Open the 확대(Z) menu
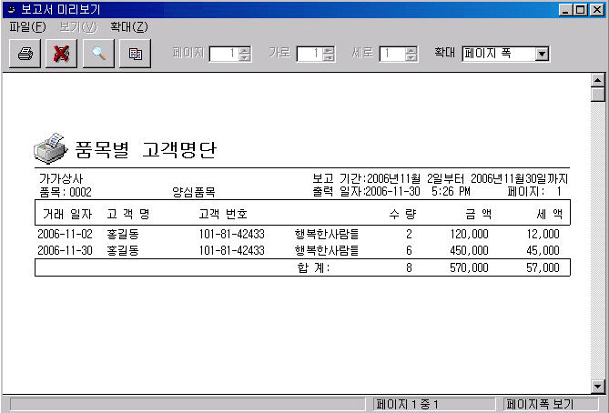This screenshot has height=413, width=609. coord(128,27)
